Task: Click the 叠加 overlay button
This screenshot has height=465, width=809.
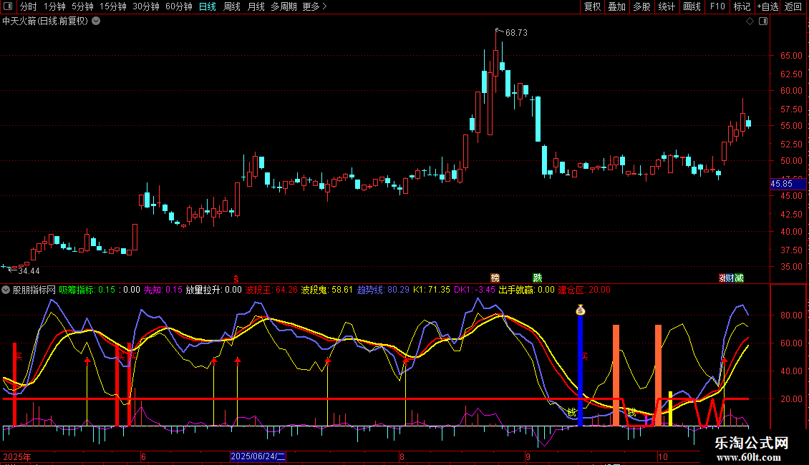Action: tap(617, 6)
